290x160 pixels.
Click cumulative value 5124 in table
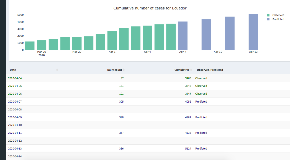pos(188,148)
